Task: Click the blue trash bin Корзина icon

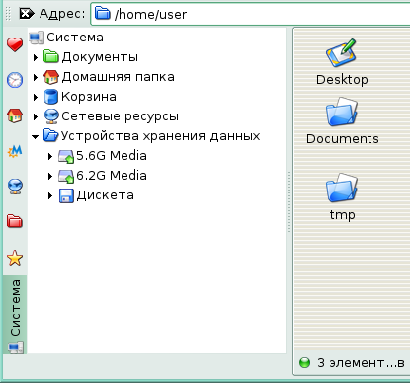Action: tap(51, 97)
